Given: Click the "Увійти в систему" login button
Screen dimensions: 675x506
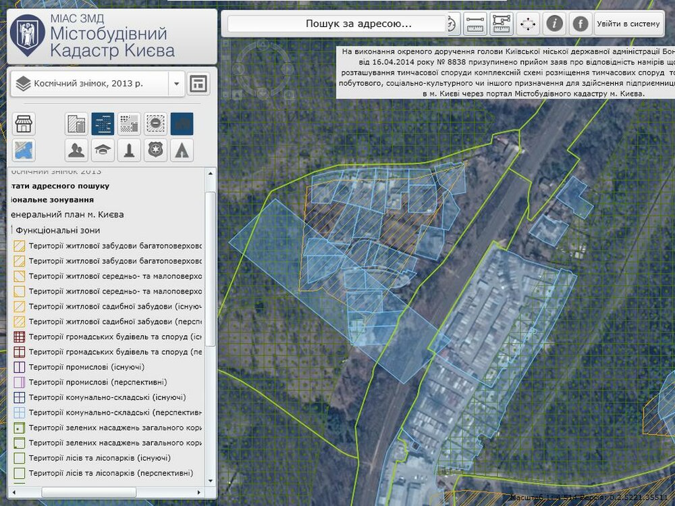Looking at the screenshot, I should click(x=628, y=24).
